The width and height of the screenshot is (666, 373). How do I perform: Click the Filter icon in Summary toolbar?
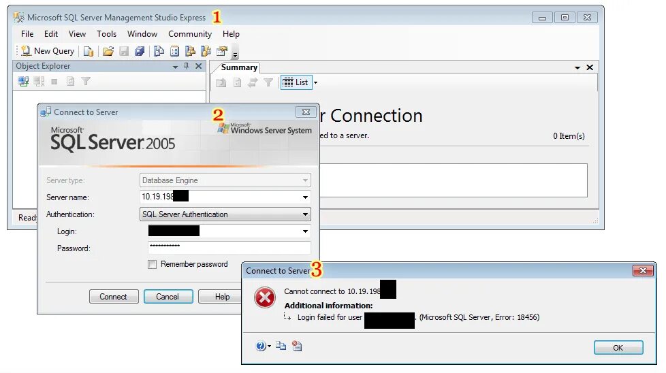tap(268, 82)
